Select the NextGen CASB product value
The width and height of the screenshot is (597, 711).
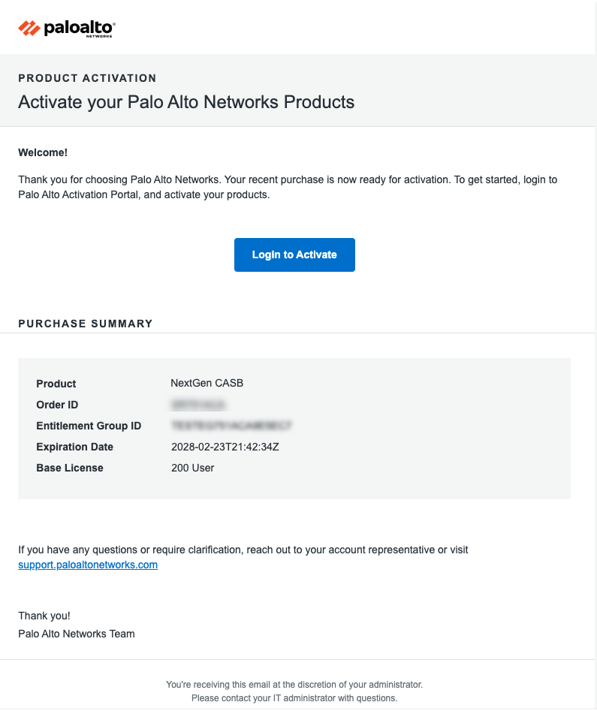pos(207,383)
